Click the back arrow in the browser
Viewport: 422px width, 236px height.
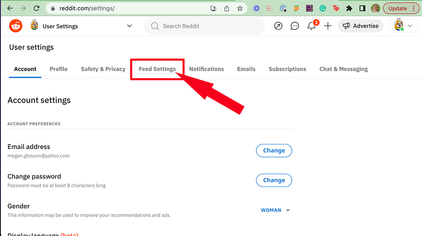coord(9,8)
